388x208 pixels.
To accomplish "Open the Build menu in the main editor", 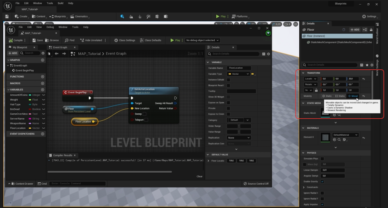I will click(61, 3).
